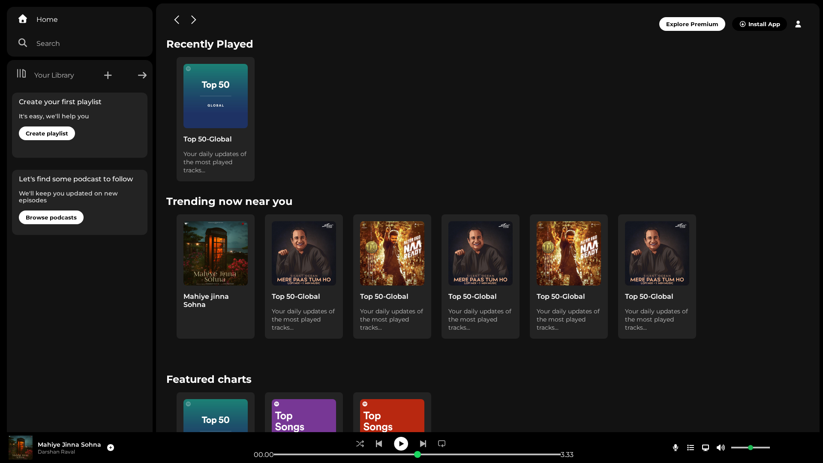Open artist Darshan Raval in player bar
This screenshot has width=823, height=463.
[56, 452]
